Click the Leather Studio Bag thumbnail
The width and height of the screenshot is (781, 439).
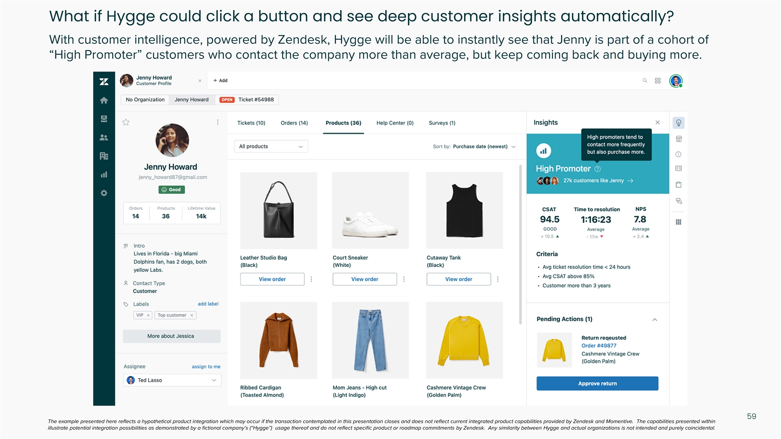279,210
